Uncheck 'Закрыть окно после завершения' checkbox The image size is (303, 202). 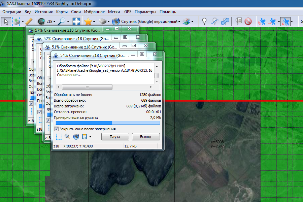click(57, 129)
